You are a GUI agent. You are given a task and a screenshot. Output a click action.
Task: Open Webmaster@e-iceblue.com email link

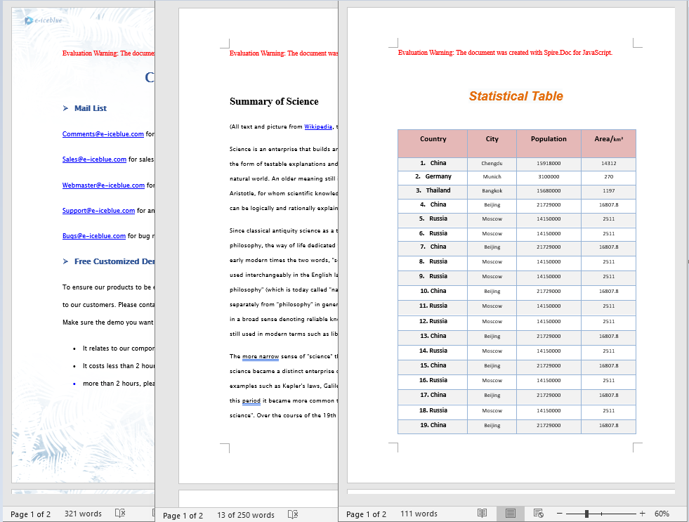tap(103, 185)
